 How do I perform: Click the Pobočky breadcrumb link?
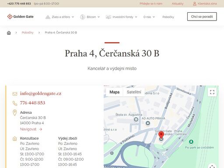28,32
